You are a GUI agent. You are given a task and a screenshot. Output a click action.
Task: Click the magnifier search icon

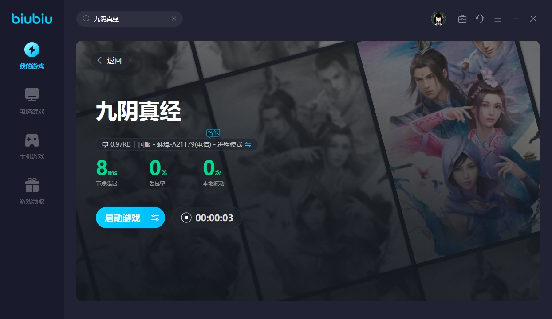[87, 19]
